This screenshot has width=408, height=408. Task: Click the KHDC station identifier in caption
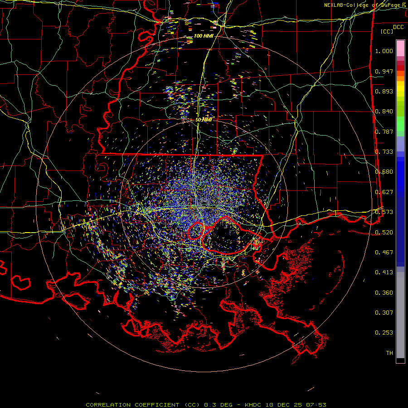point(254,405)
